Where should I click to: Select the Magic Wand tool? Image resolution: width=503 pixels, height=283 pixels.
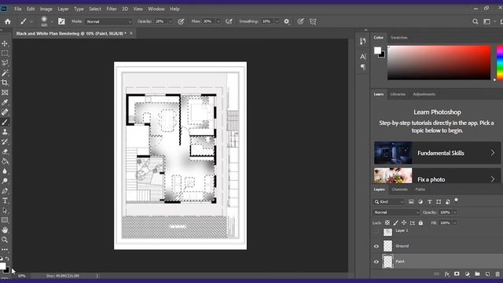coord(5,73)
